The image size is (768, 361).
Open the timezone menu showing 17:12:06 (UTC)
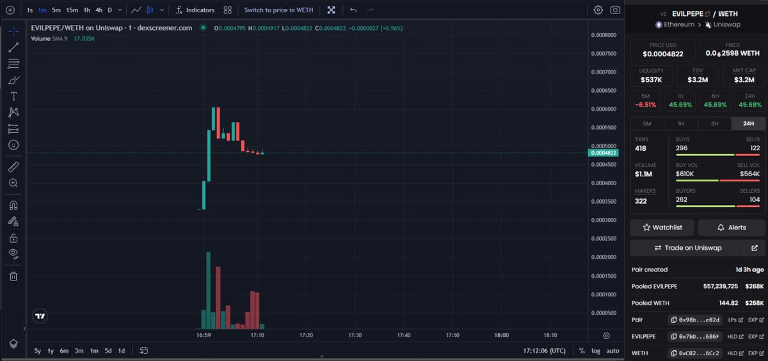tap(544, 350)
